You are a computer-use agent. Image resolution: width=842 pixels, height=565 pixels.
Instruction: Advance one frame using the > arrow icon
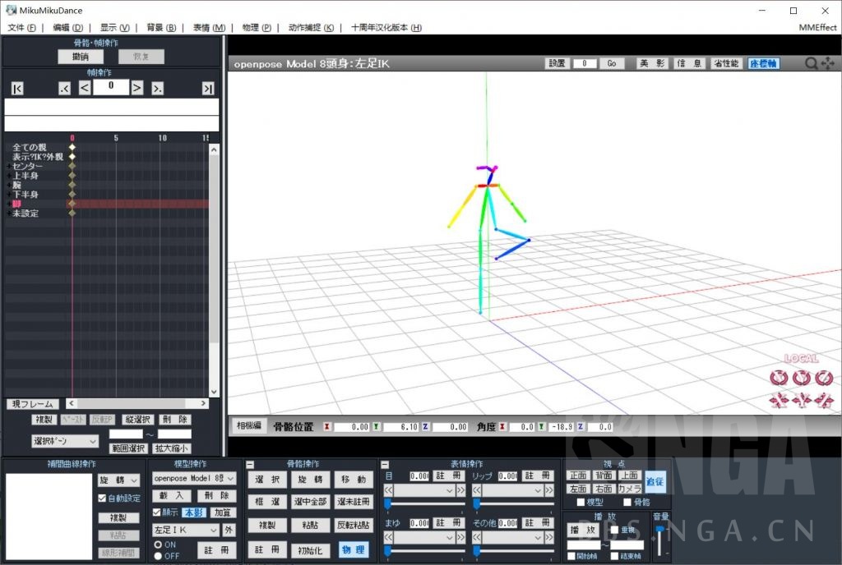136,87
